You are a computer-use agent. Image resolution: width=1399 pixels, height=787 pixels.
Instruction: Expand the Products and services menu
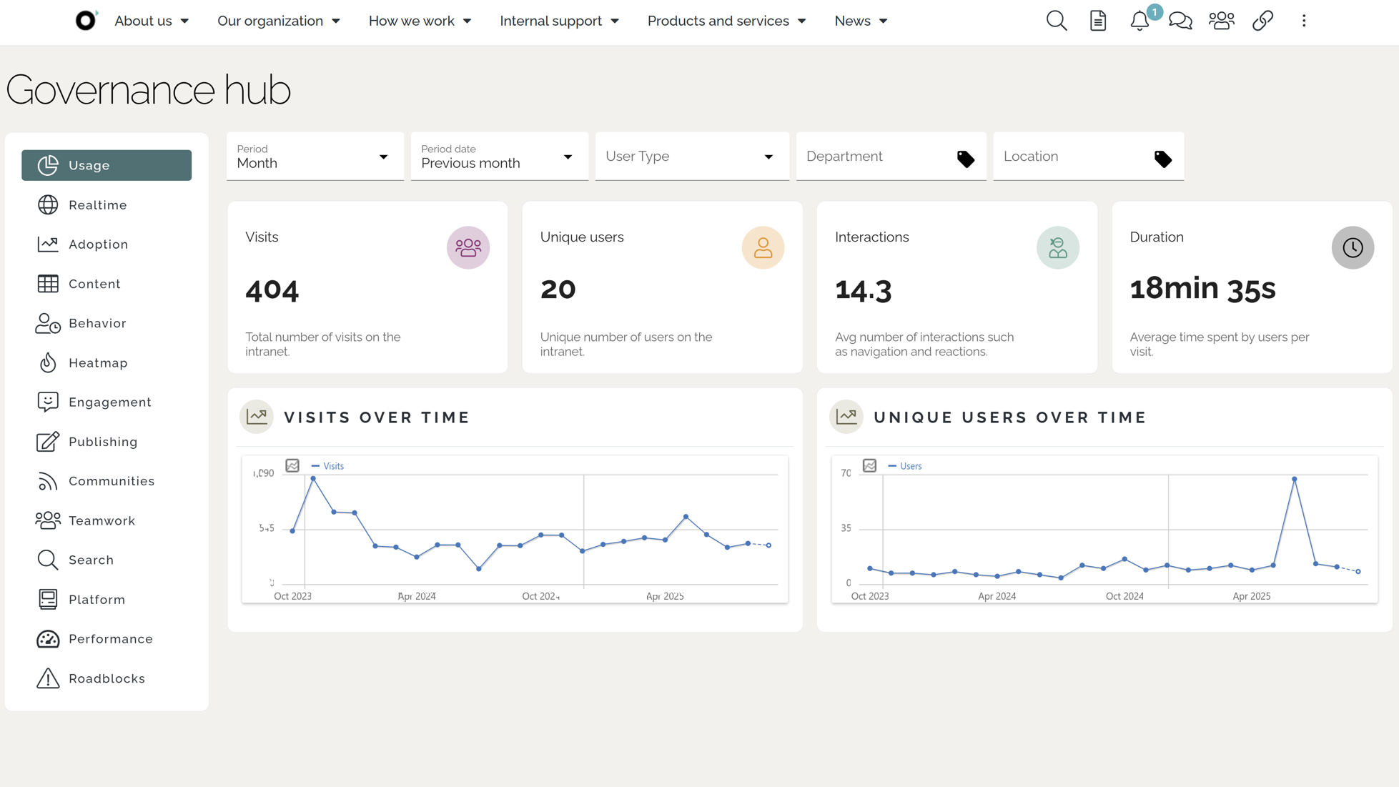(x=727, y=21)
